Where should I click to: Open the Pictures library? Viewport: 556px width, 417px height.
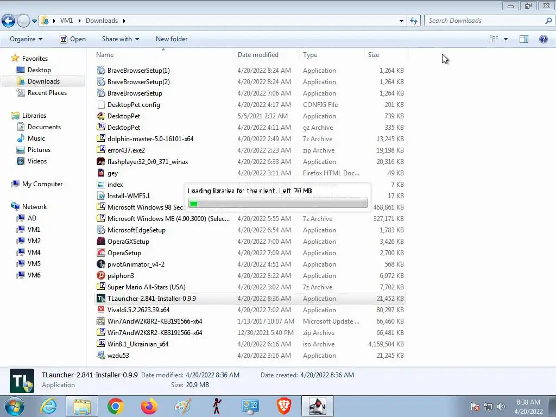pos(39,150)
